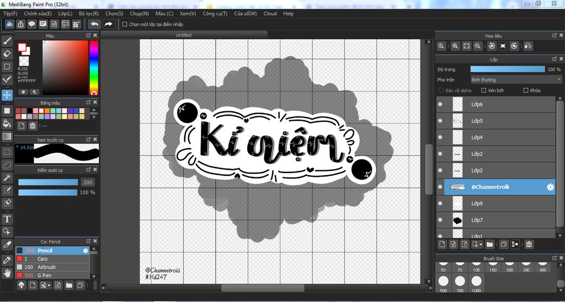Open the Cửa sổ(W) menu
This screenshot has height=302, width=565.
[x=246, y=14]
